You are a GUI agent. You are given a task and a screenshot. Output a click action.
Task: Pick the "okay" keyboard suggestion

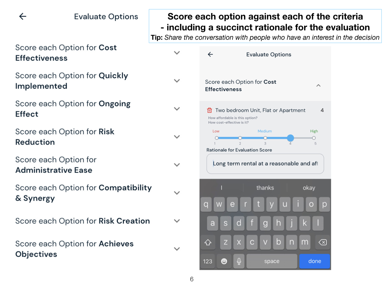(x=309, y=188)
